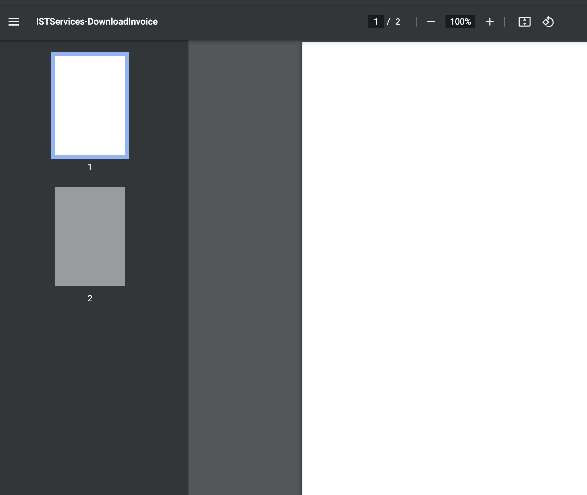Click the label 1 under first thumbnail
Screen dimensions: 587x495
click(x=90, y=167)
